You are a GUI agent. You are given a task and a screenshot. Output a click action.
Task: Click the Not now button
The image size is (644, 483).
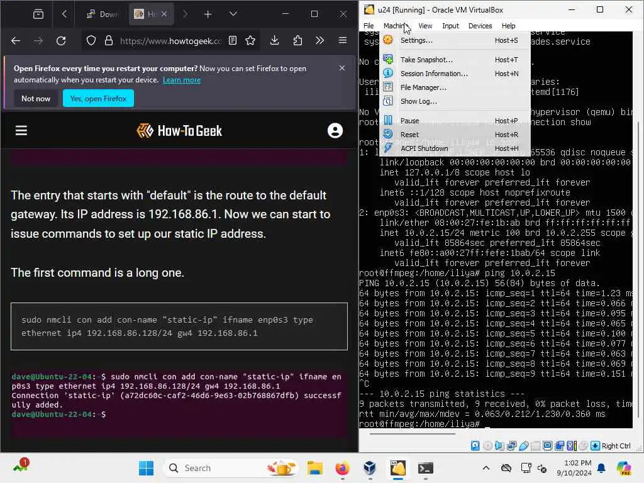[36, 99]
